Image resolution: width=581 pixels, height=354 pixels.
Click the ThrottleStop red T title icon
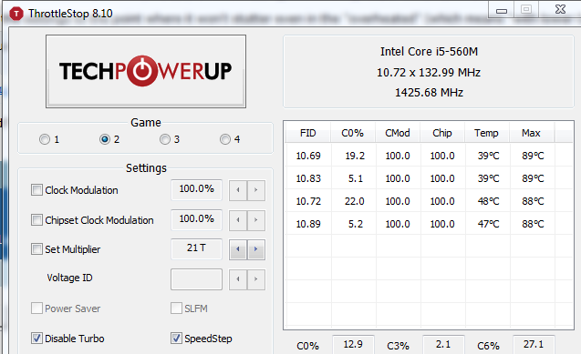[x=16, y=14]
